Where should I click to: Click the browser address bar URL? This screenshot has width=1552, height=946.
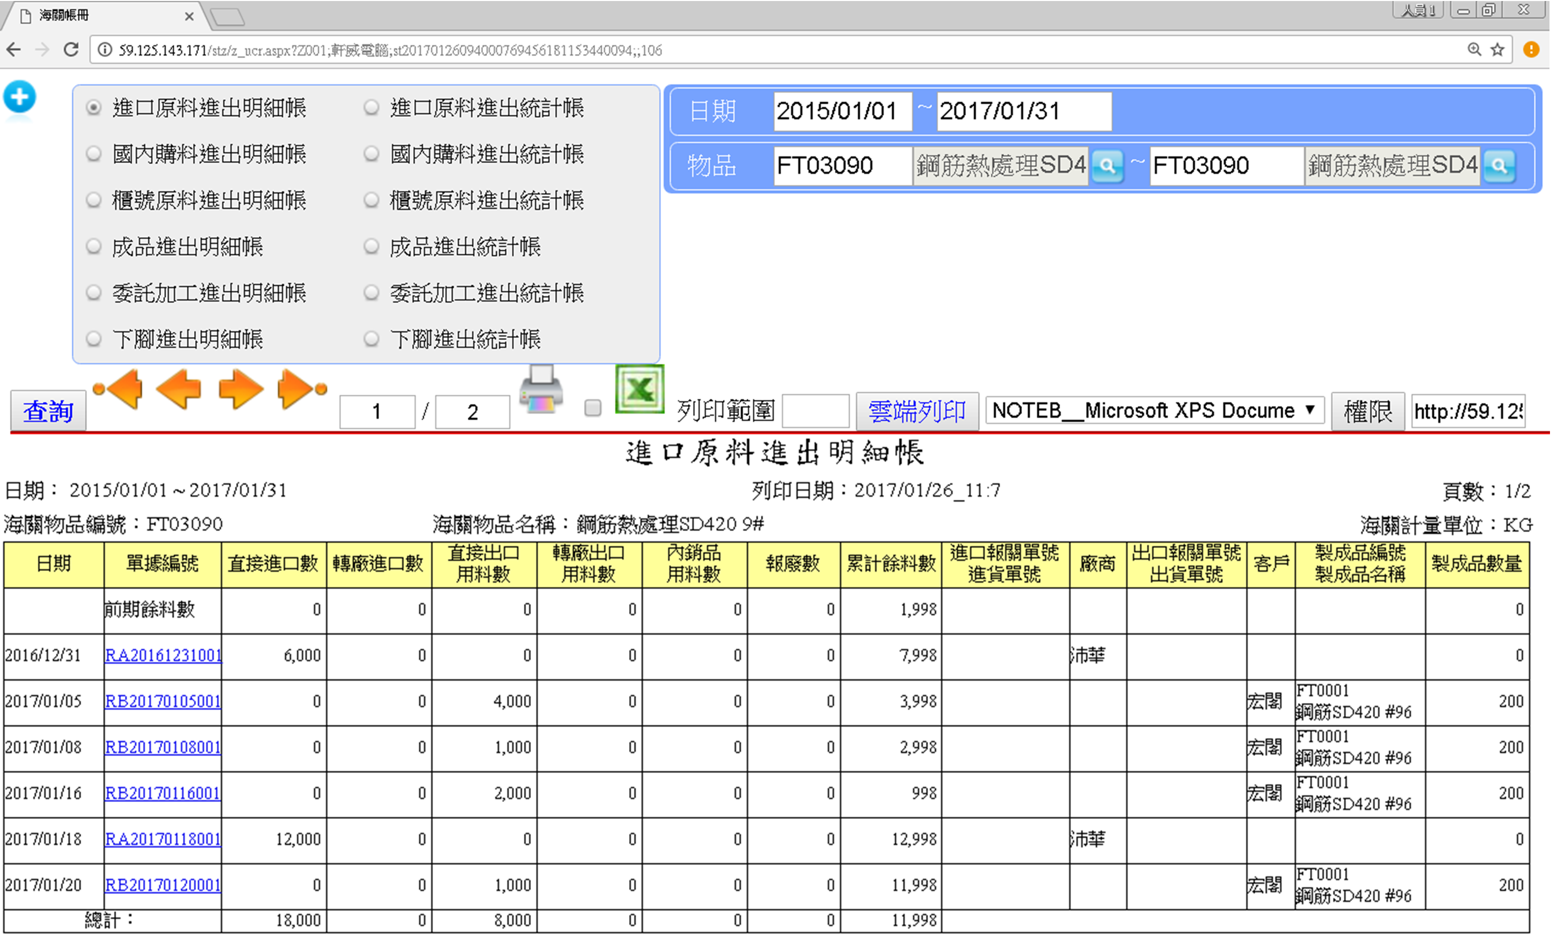(x=775, y=51)
